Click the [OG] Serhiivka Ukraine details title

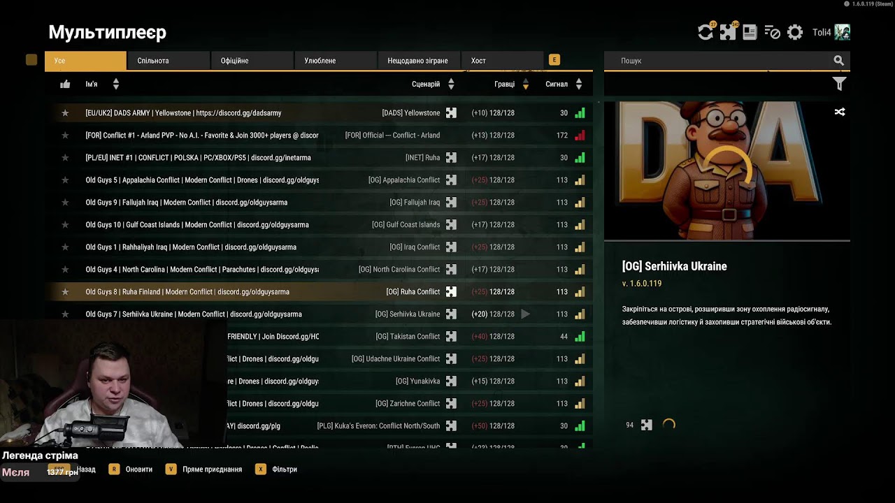[675, 266]
